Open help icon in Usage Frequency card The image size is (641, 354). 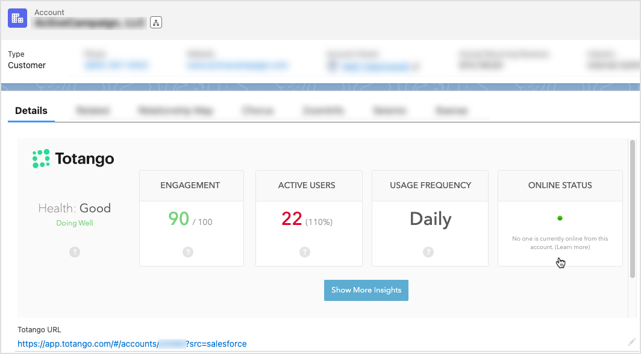point(428,252)
